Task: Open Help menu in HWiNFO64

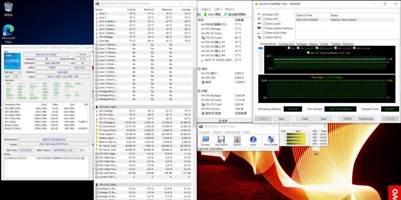Action: (246, 132)
